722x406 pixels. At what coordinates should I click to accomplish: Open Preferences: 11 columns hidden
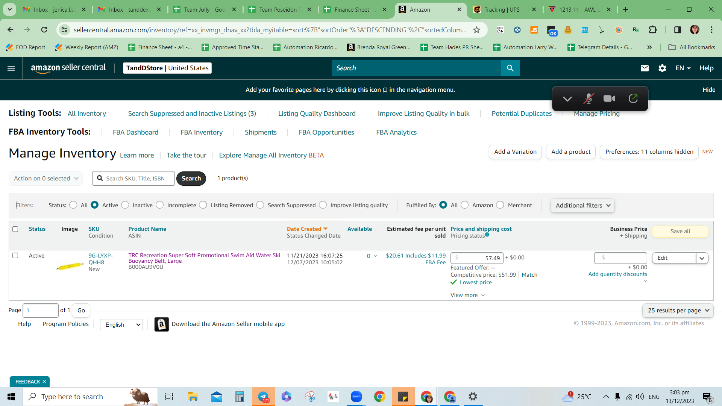pyautogui.click(x=649, y=152)
